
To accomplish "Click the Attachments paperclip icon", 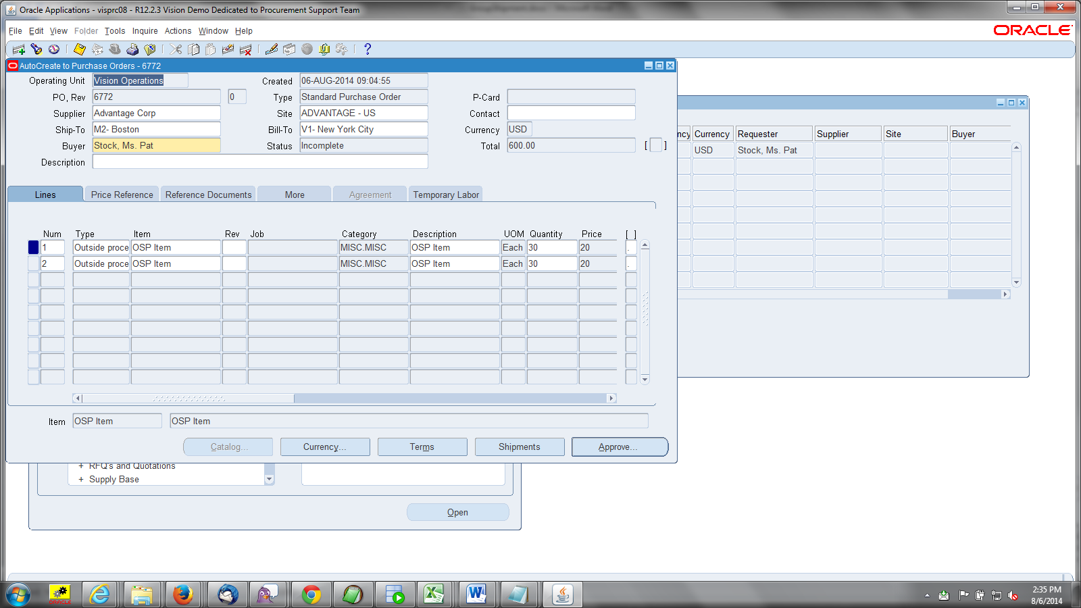I will 324,49.
